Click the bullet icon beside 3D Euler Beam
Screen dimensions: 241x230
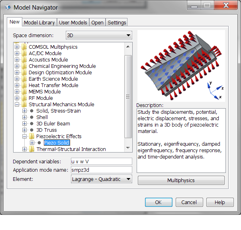click(31, 123)
